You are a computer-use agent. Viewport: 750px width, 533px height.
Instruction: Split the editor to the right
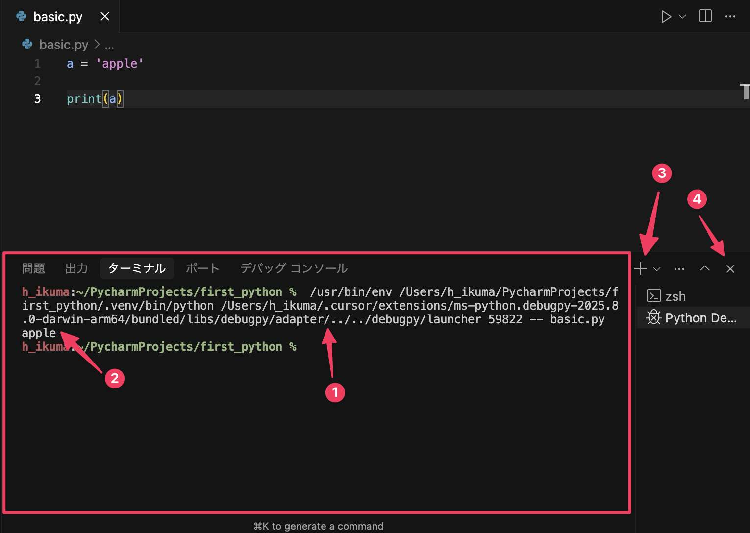705,16
